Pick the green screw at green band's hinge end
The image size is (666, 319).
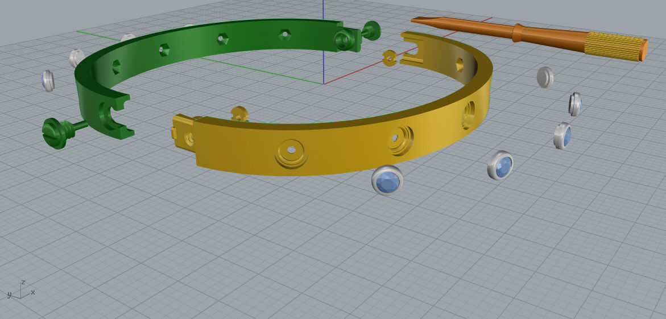pyautogui.click(x=371, y=30)
